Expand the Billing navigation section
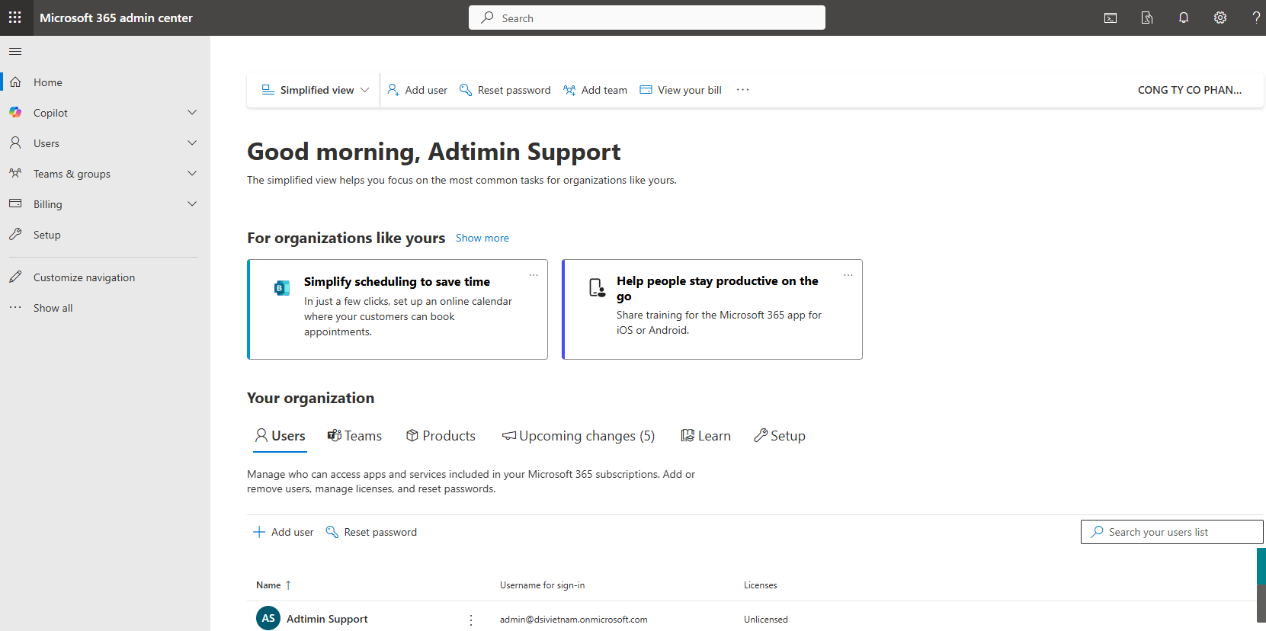The image size is (1266, 631). [192, 203]
